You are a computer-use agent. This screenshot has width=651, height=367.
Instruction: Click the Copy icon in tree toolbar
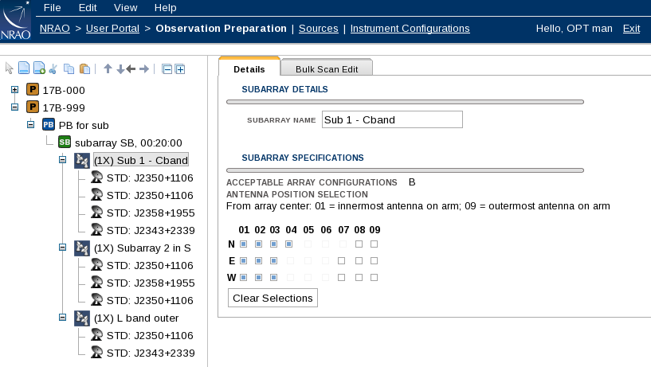pyautogui.click(x=69, y=69)
